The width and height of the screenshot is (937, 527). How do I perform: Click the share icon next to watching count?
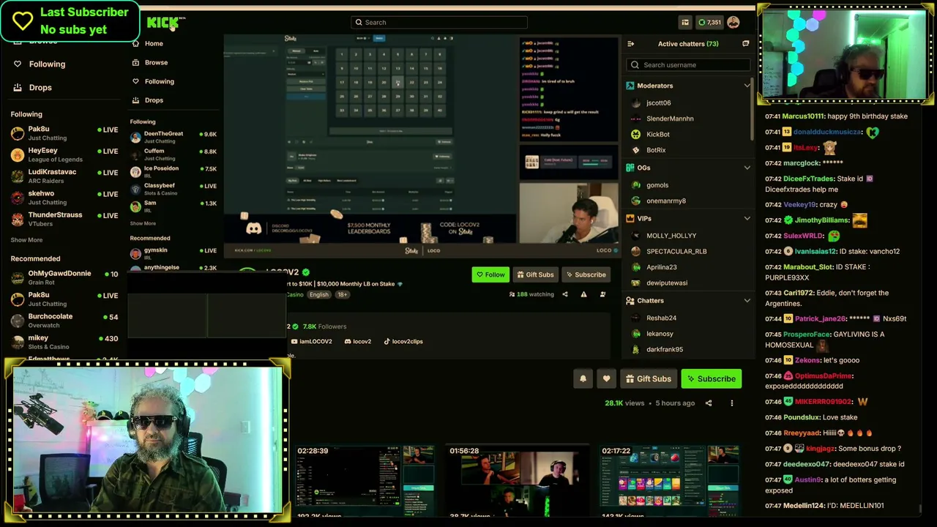click(564, 294)
